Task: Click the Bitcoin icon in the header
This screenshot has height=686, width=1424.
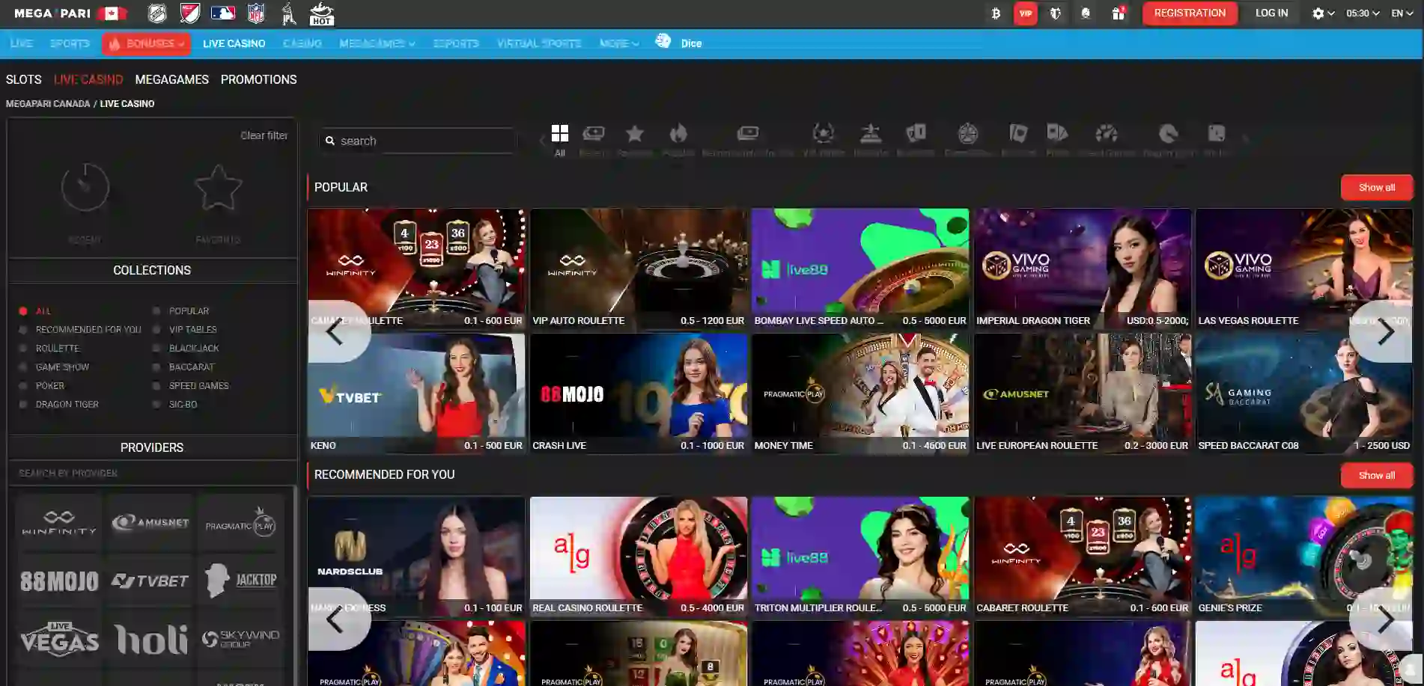Action: (996, 13)
